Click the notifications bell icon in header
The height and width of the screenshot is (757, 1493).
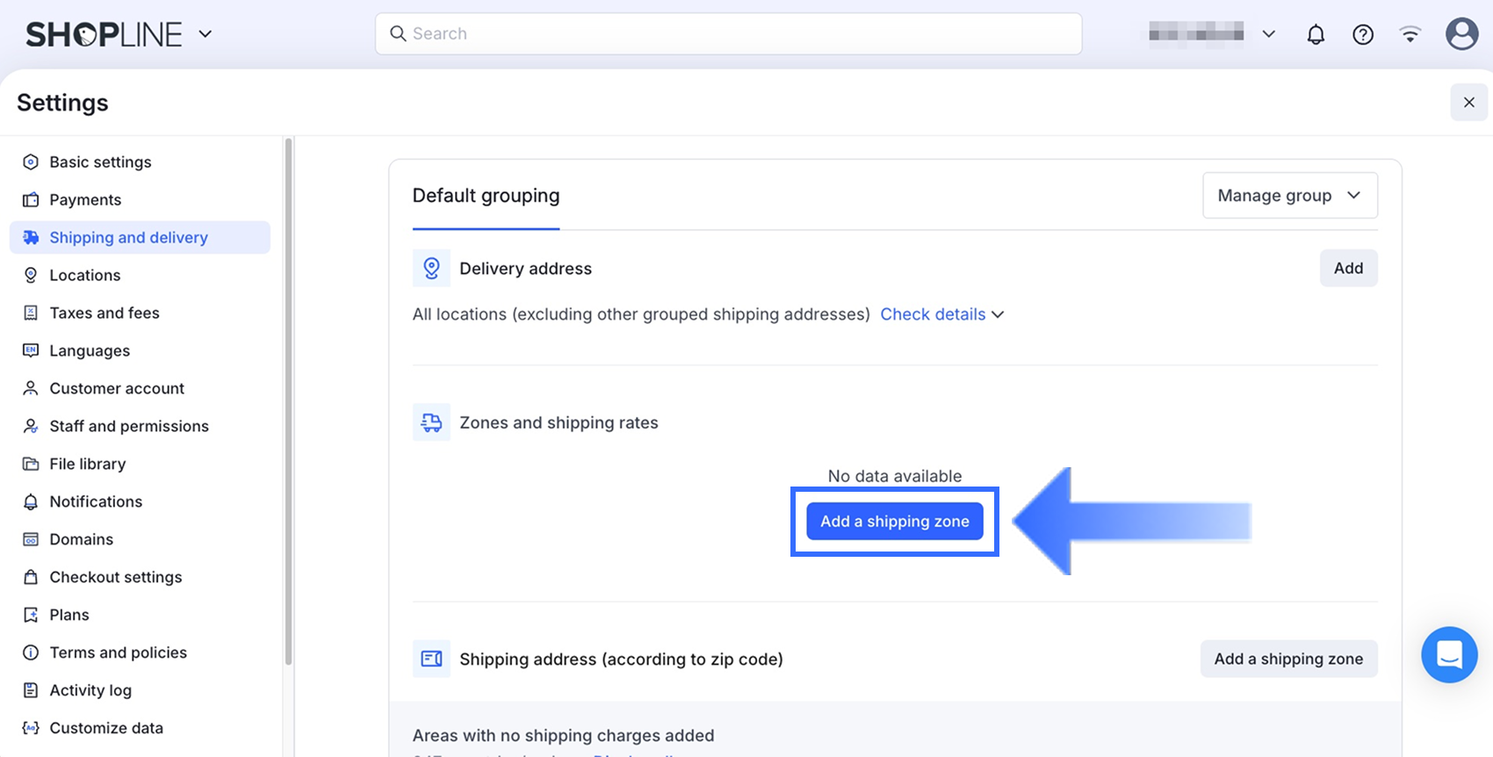point(1316,34)
